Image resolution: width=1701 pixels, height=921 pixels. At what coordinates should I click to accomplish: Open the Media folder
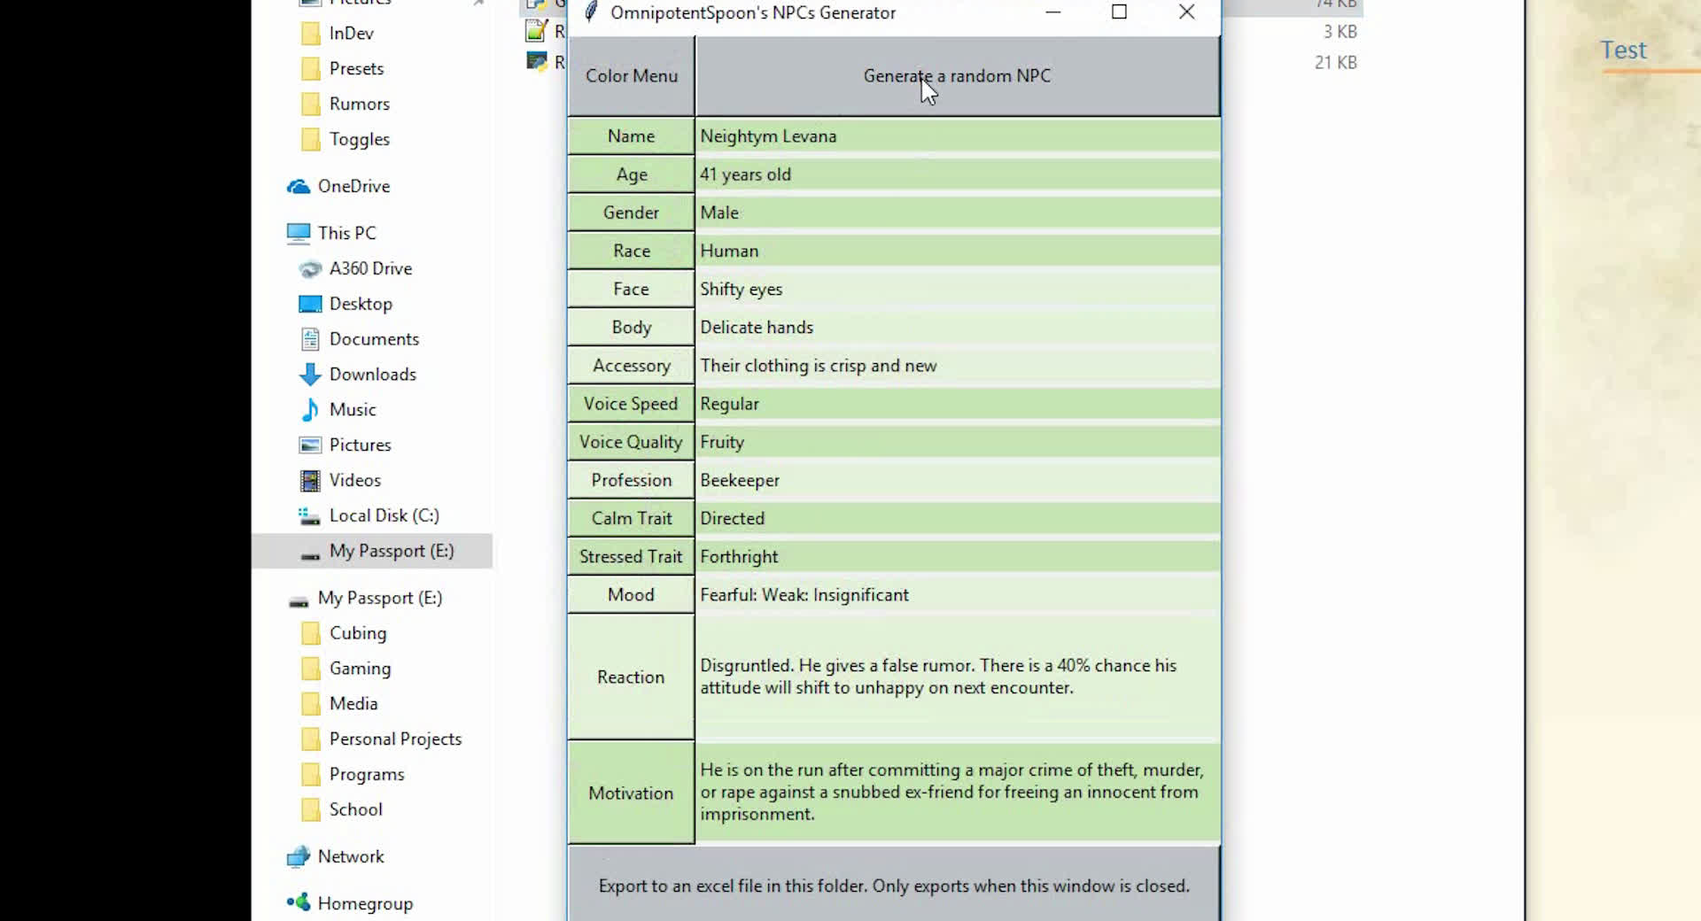tap(339, 704)
